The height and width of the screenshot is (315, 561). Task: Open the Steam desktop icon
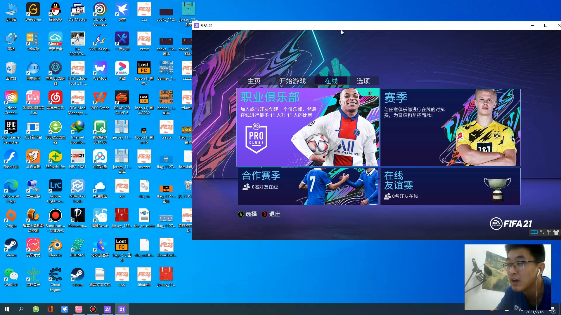point(11,248)
